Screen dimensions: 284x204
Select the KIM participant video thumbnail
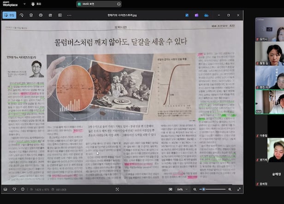click(270, 101)
